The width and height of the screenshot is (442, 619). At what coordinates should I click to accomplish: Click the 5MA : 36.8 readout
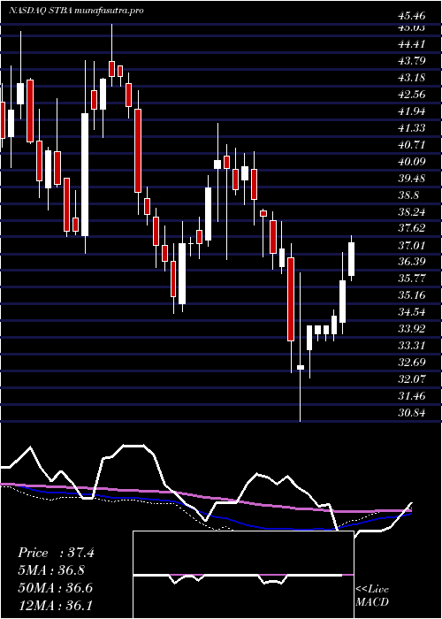51,570
